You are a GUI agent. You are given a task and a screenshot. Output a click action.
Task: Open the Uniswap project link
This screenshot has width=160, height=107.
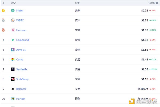pyautogui.click(x=21, y=30)
